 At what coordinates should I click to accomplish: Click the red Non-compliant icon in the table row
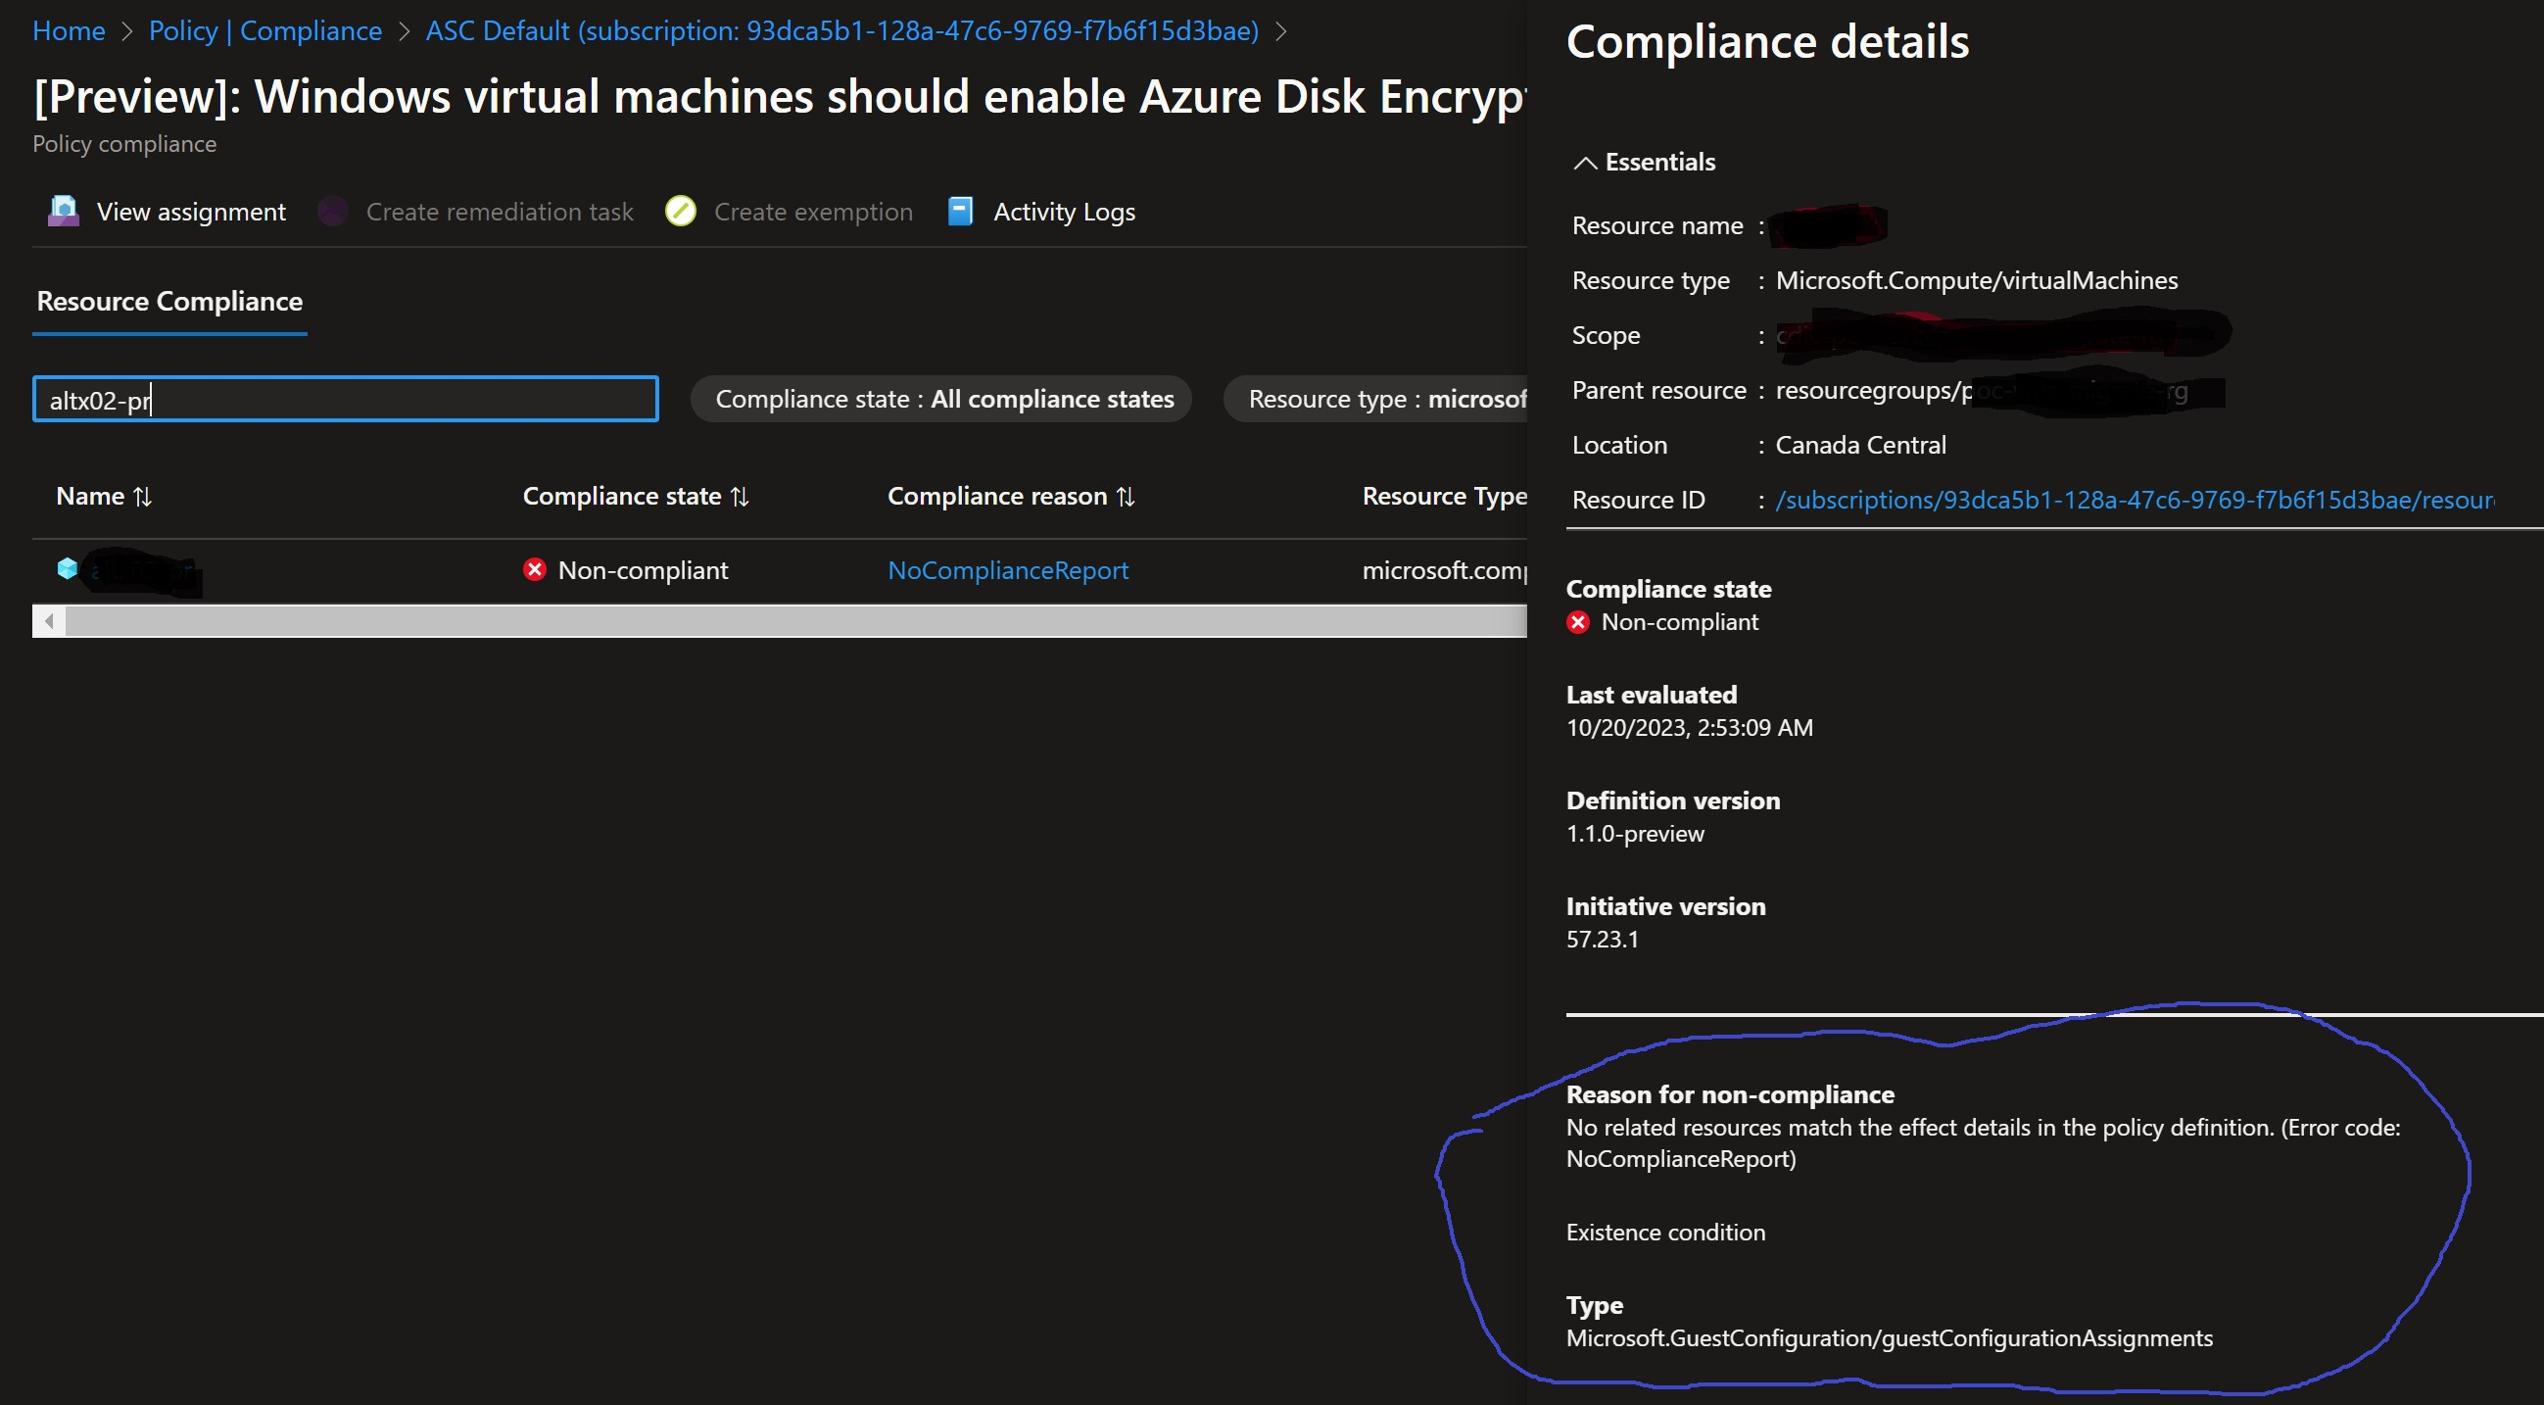[534, 569]
